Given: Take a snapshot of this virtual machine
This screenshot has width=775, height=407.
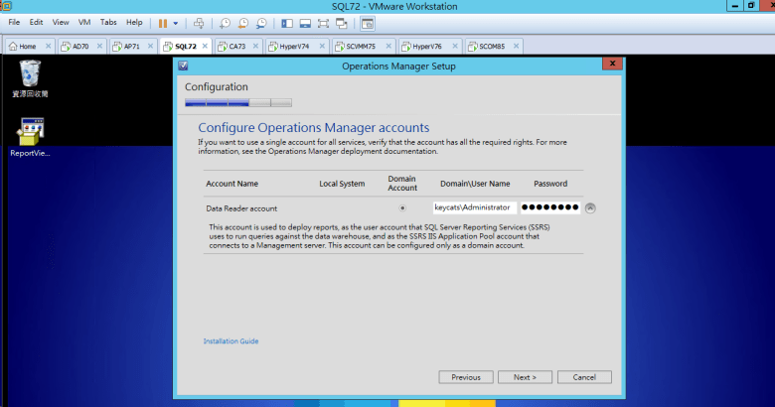Looking at the screenshot, I should tap(226, 22).
